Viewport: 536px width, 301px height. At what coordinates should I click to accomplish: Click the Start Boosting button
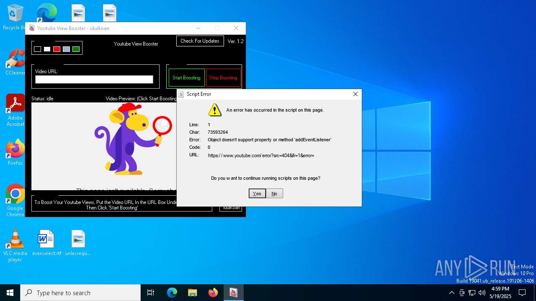click(186, 78)
